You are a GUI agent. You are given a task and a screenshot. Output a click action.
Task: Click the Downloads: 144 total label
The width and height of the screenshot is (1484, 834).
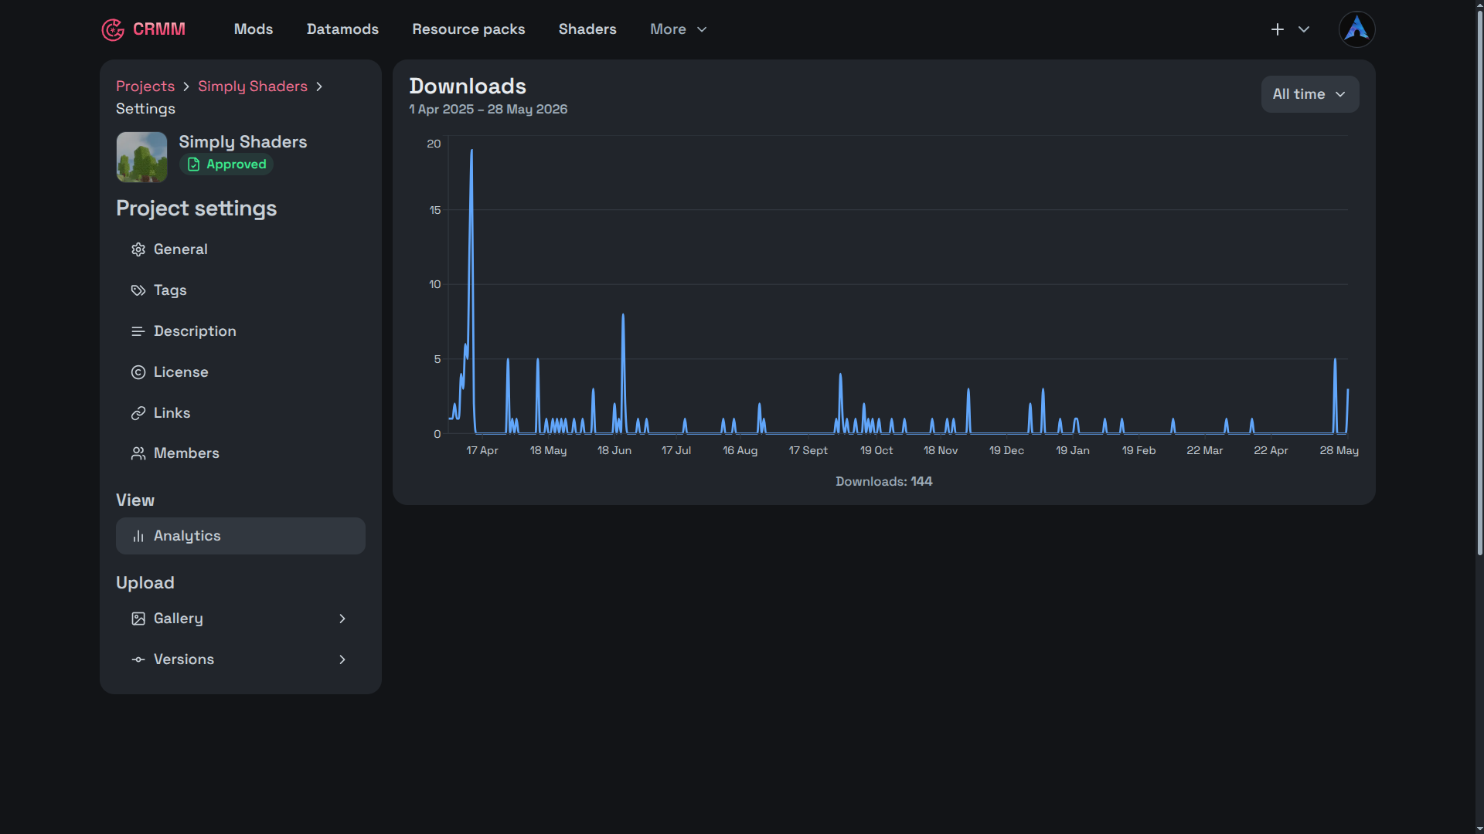click(x=884, y=481)
